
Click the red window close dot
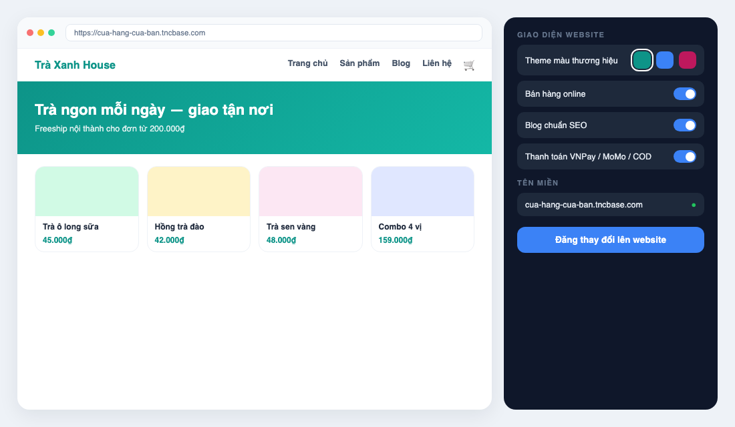point(30,33)
